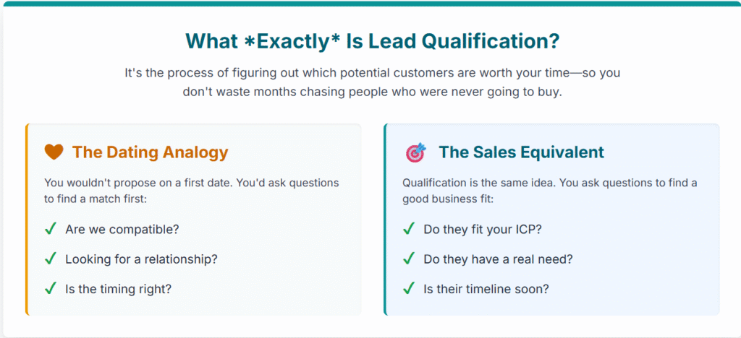Click the "Do they fit your ICP?" text
This screenshot has width=741, height=338.
[481, 229]
